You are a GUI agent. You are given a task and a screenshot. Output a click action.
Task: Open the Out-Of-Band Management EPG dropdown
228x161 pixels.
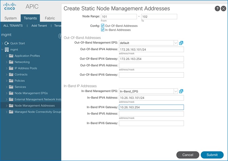(176, 43)
